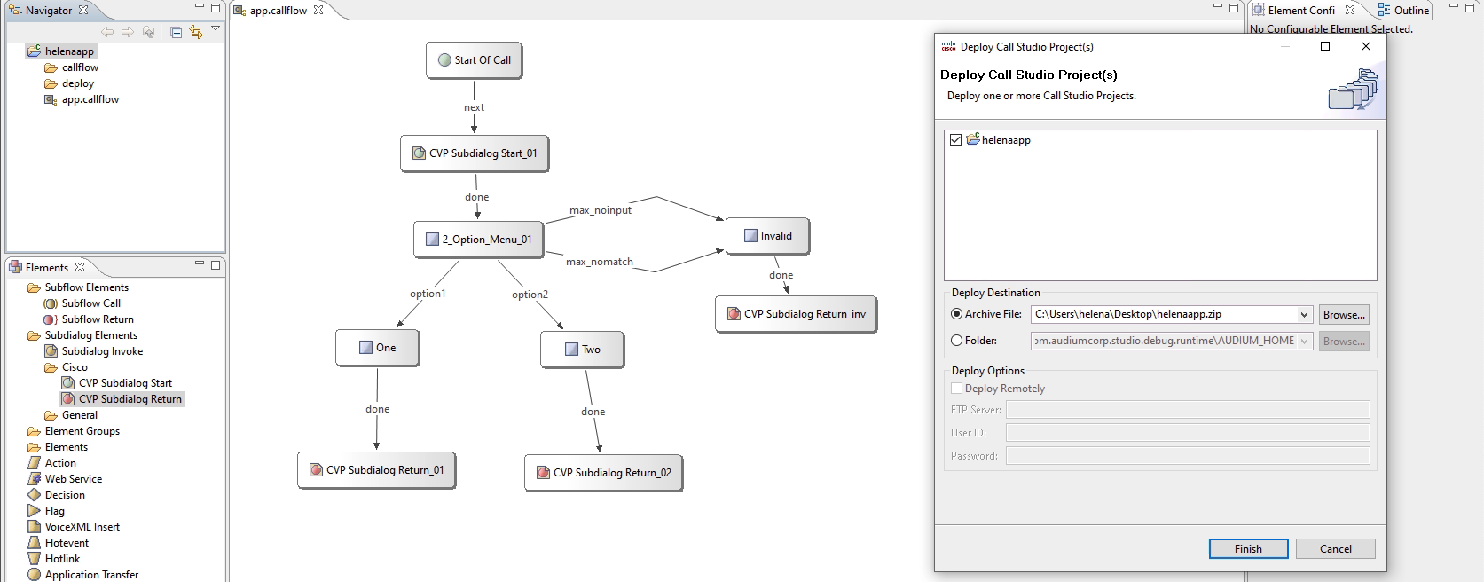
Task: Open the Elements folder in the tree
Action: 58,447
